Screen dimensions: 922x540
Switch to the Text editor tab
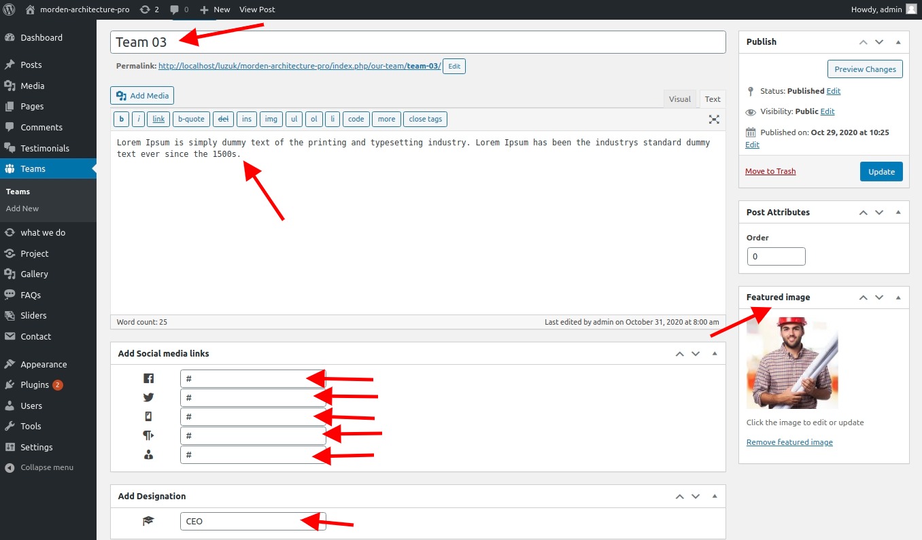712,99
